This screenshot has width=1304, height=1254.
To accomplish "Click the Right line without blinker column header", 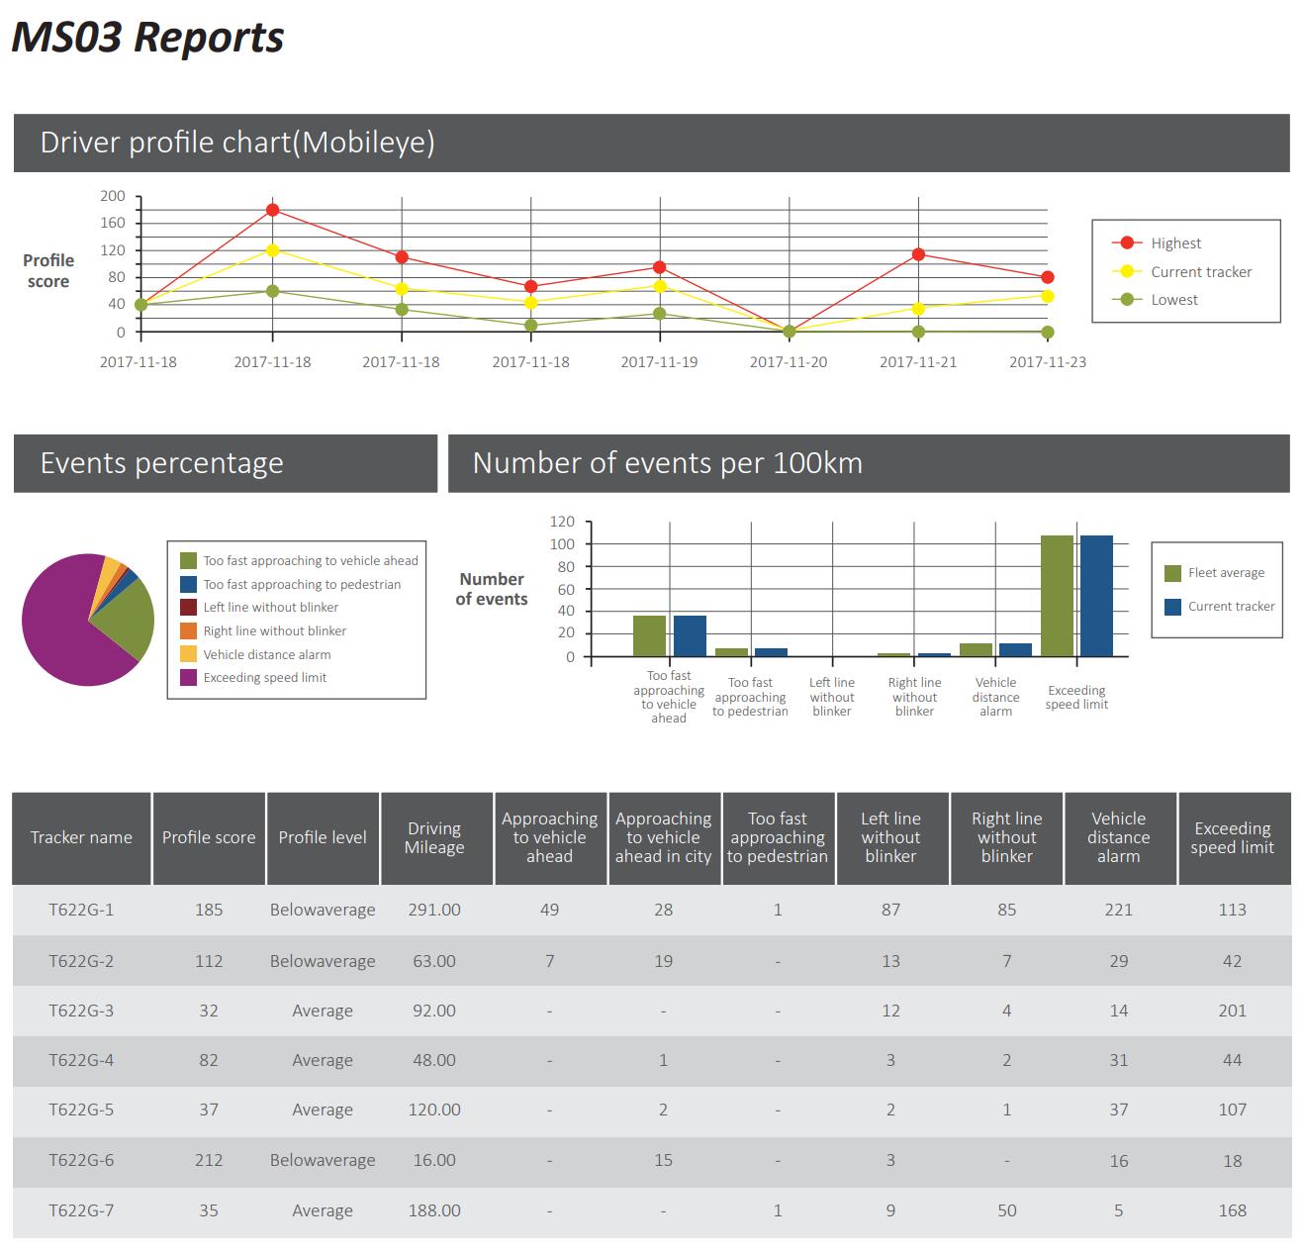I will pyautogui.click(x=1006, y=837).
